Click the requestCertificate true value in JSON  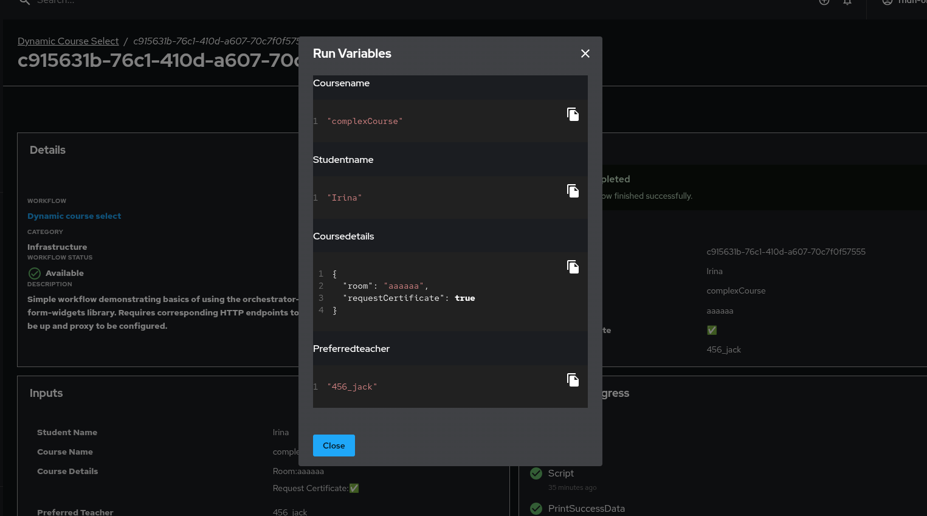coord(465,298)
